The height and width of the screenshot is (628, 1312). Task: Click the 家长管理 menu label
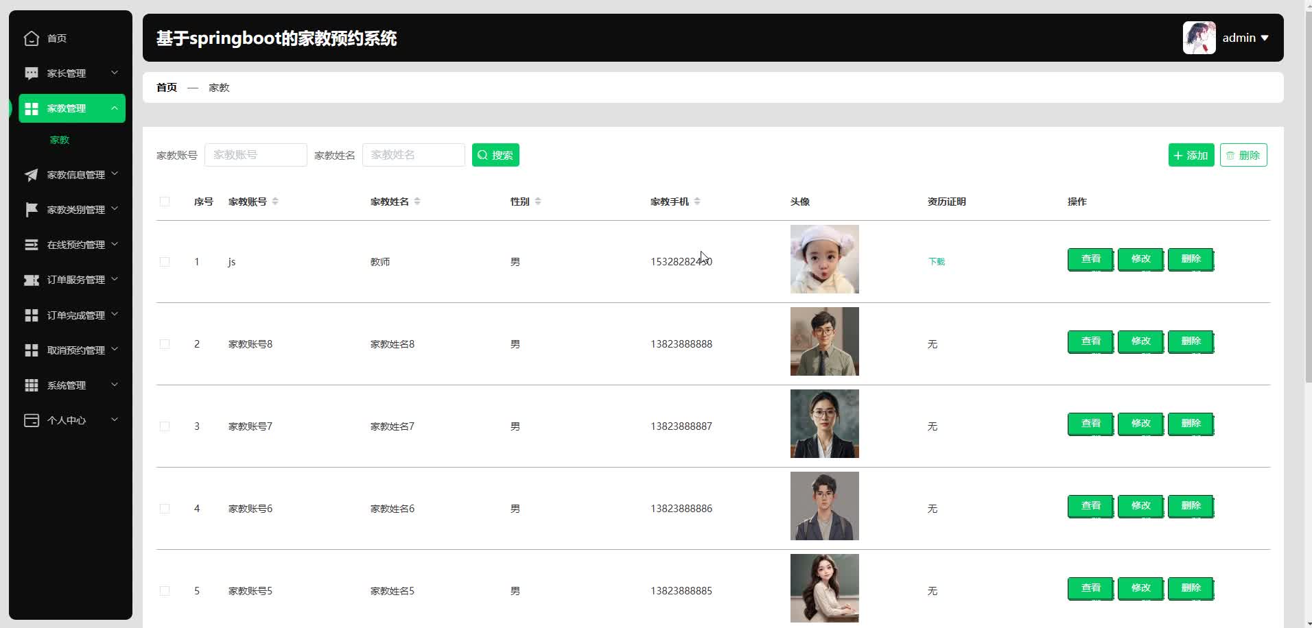[67, 73]
